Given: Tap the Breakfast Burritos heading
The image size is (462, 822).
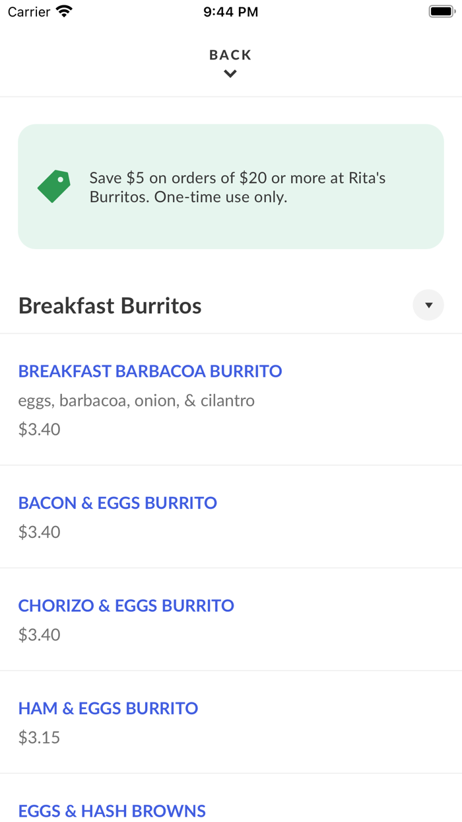Looking at the screenshot, I should coord(110,305).
